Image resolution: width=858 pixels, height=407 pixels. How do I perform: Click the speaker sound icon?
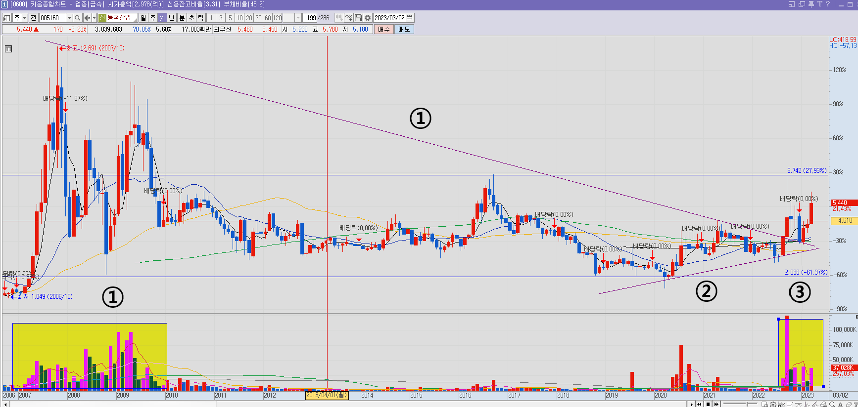pyautogui.click(x=87, y=18)
